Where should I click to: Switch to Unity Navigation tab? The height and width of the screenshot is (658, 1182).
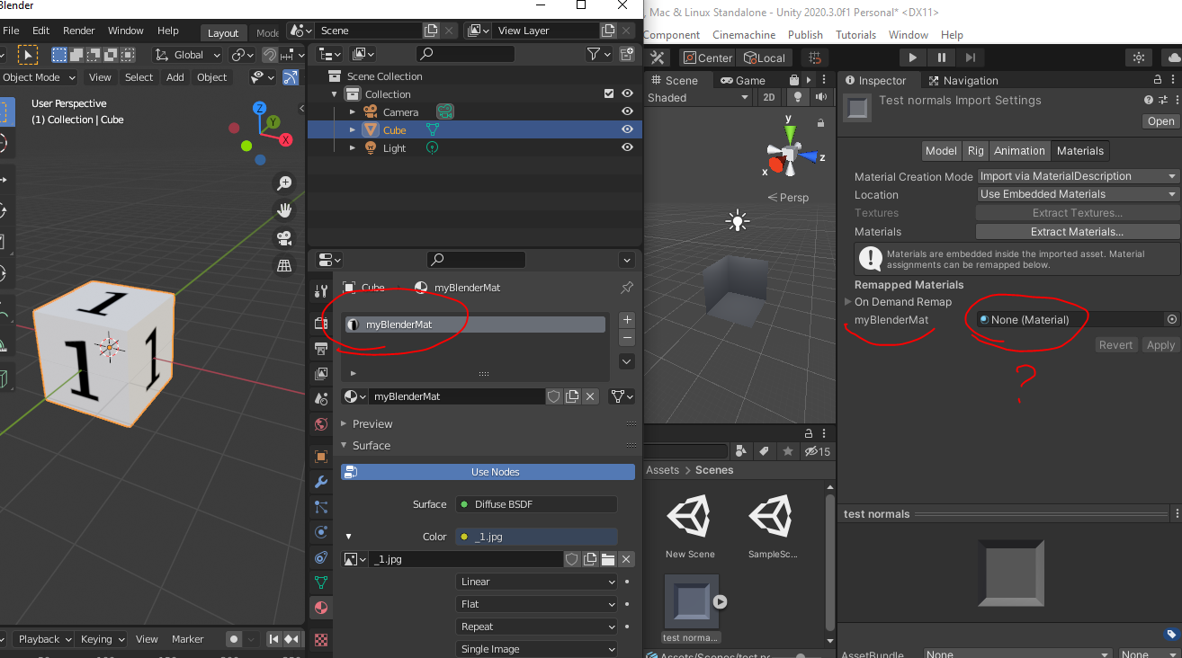coord(963,80)
